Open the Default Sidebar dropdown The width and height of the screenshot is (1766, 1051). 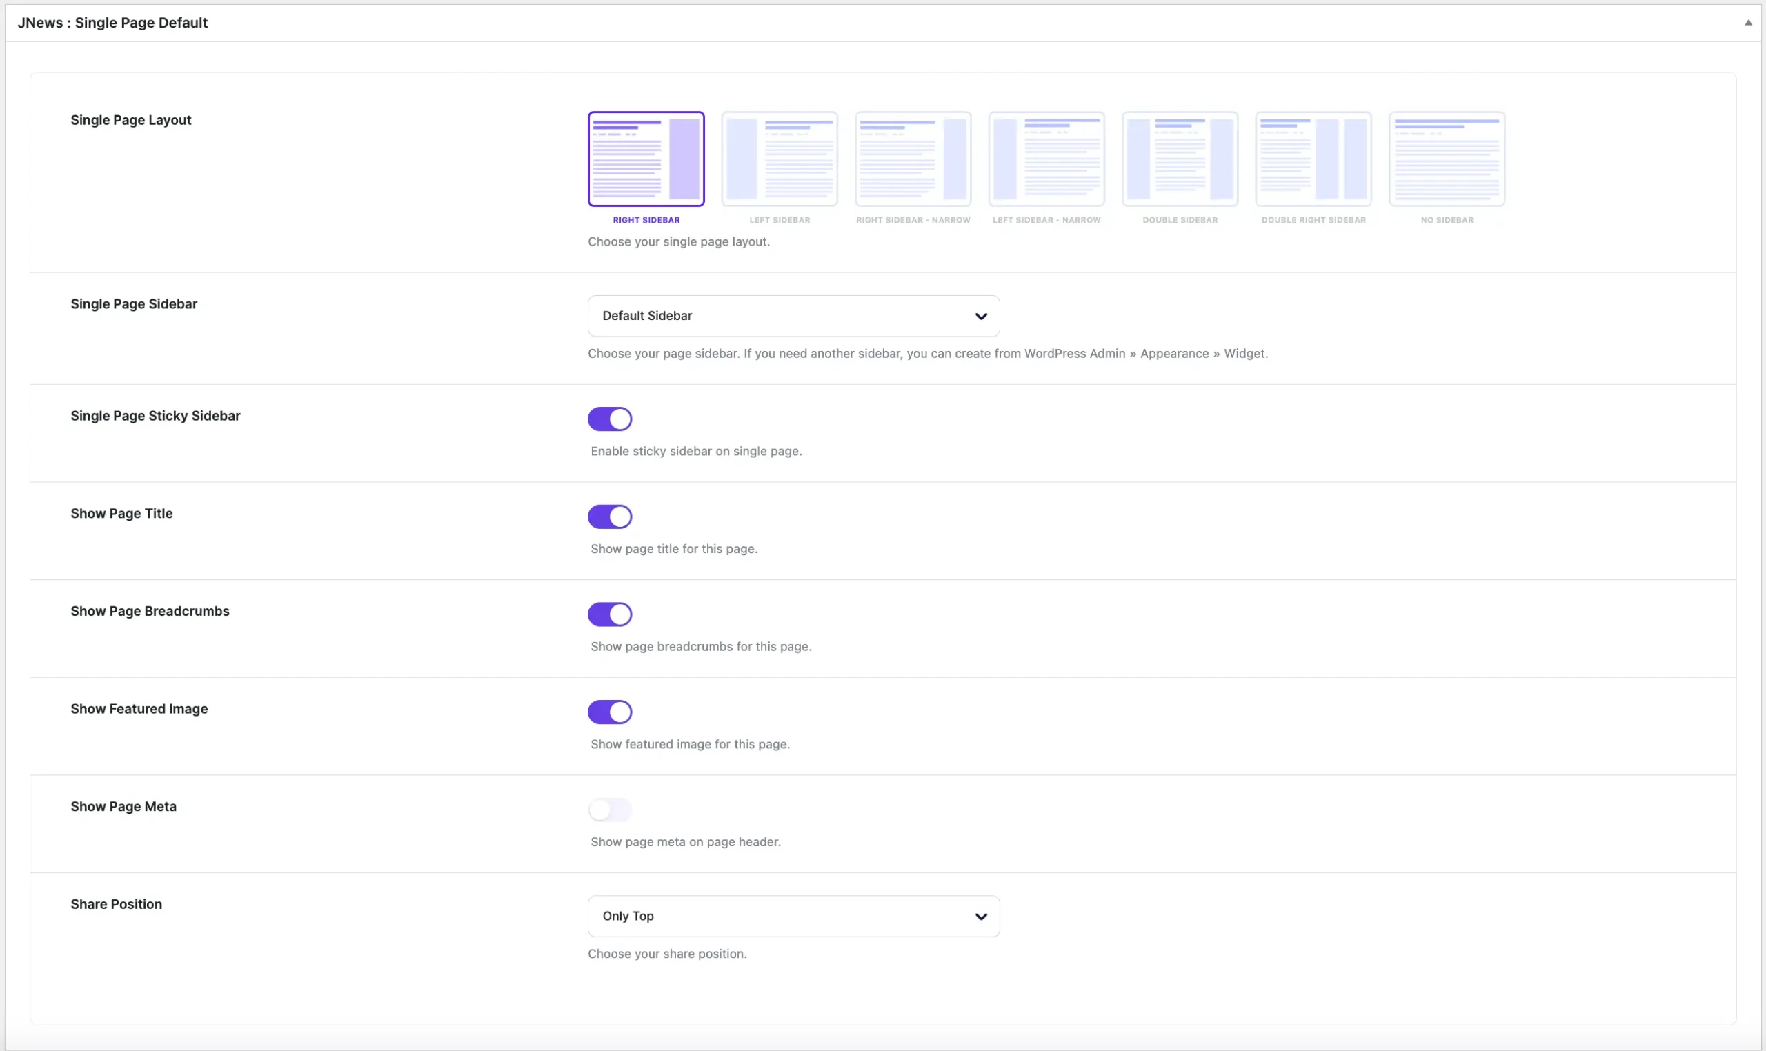[793, 316]
